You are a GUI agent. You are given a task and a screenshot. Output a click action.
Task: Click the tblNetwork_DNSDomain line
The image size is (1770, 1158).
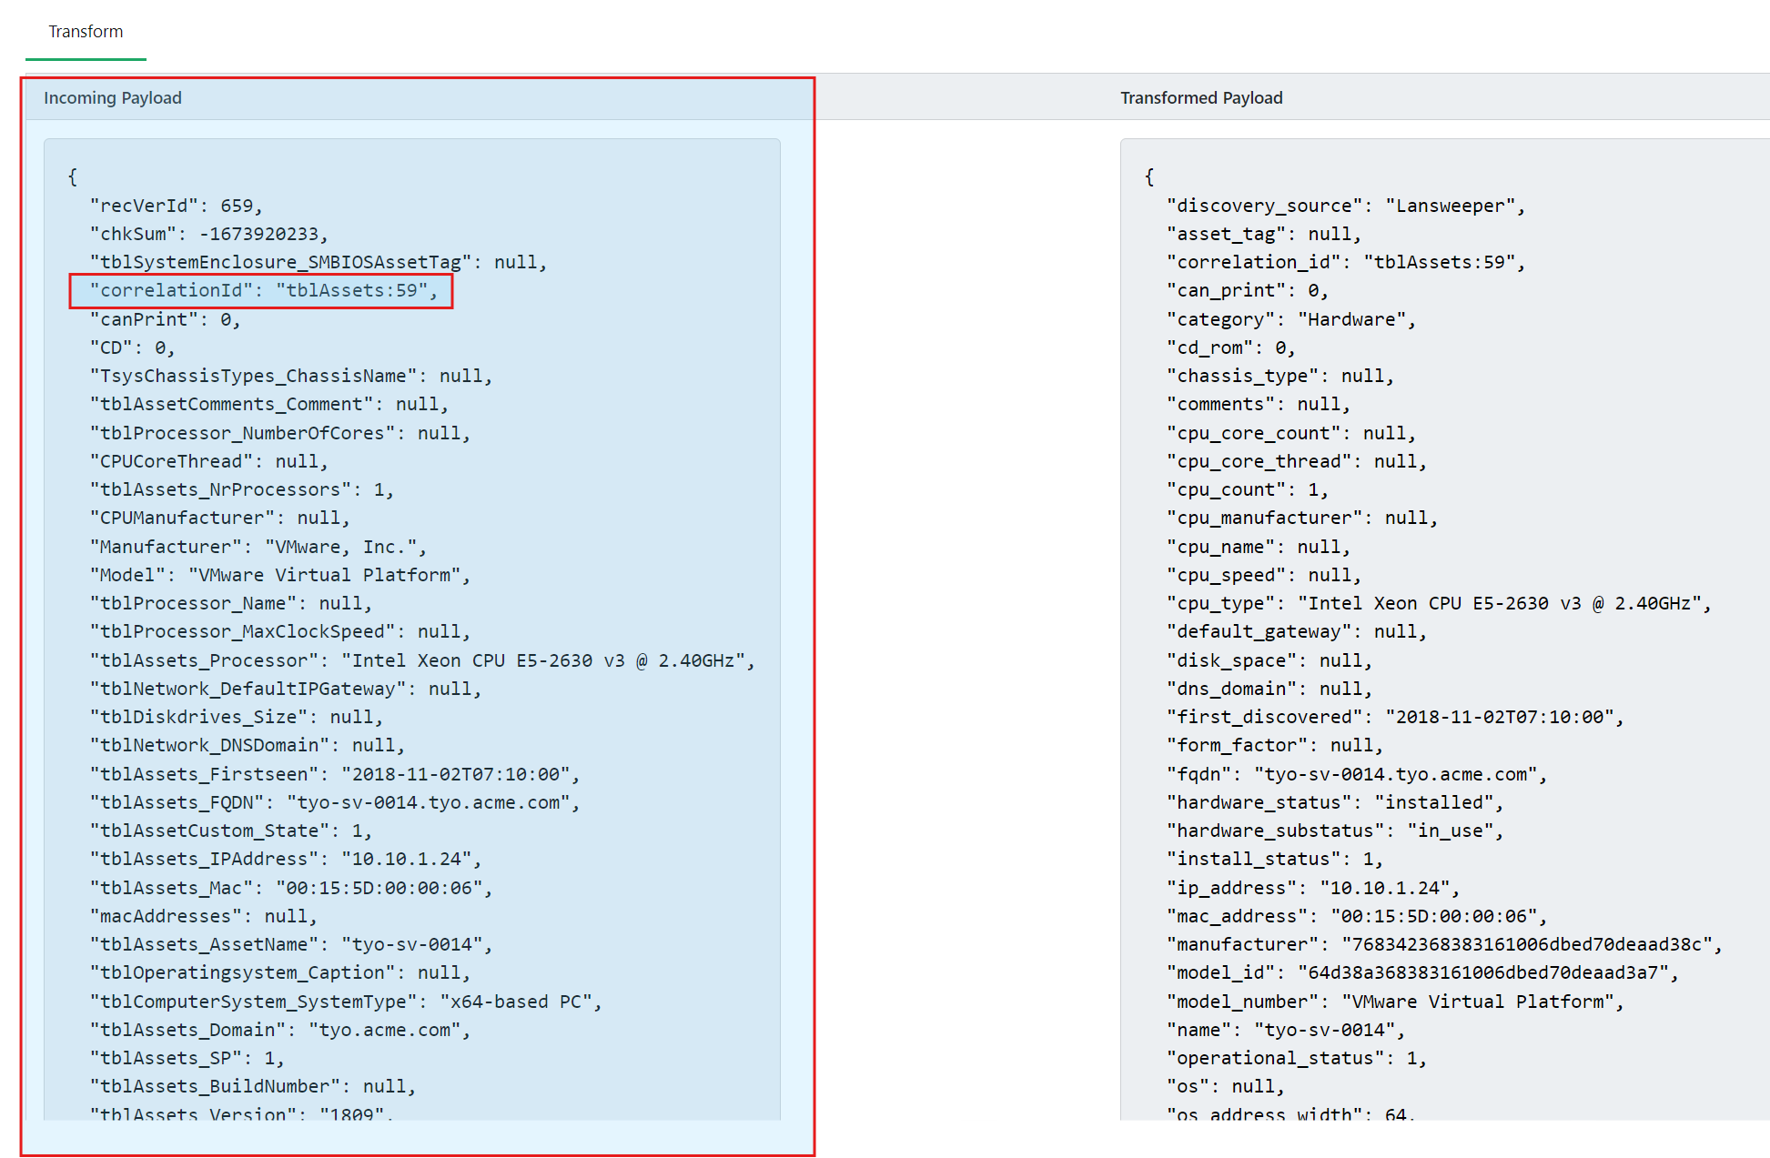248,745
